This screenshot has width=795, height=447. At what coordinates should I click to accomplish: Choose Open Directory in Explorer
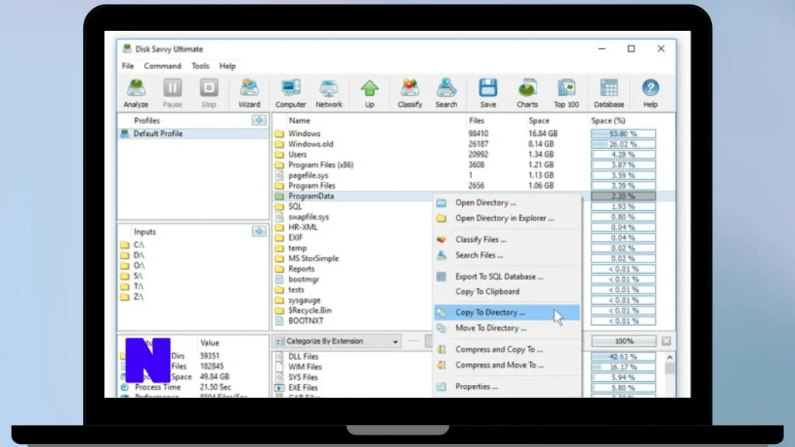point(506,218)
